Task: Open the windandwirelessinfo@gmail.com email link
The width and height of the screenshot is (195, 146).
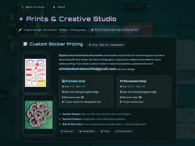Action: pos(87,69)
